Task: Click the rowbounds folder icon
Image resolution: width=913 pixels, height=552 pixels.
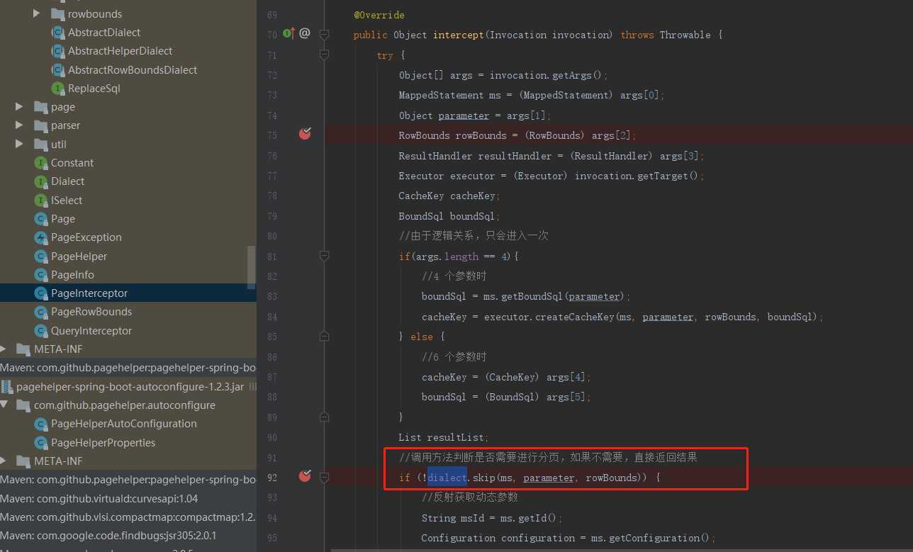Action: 57,13
